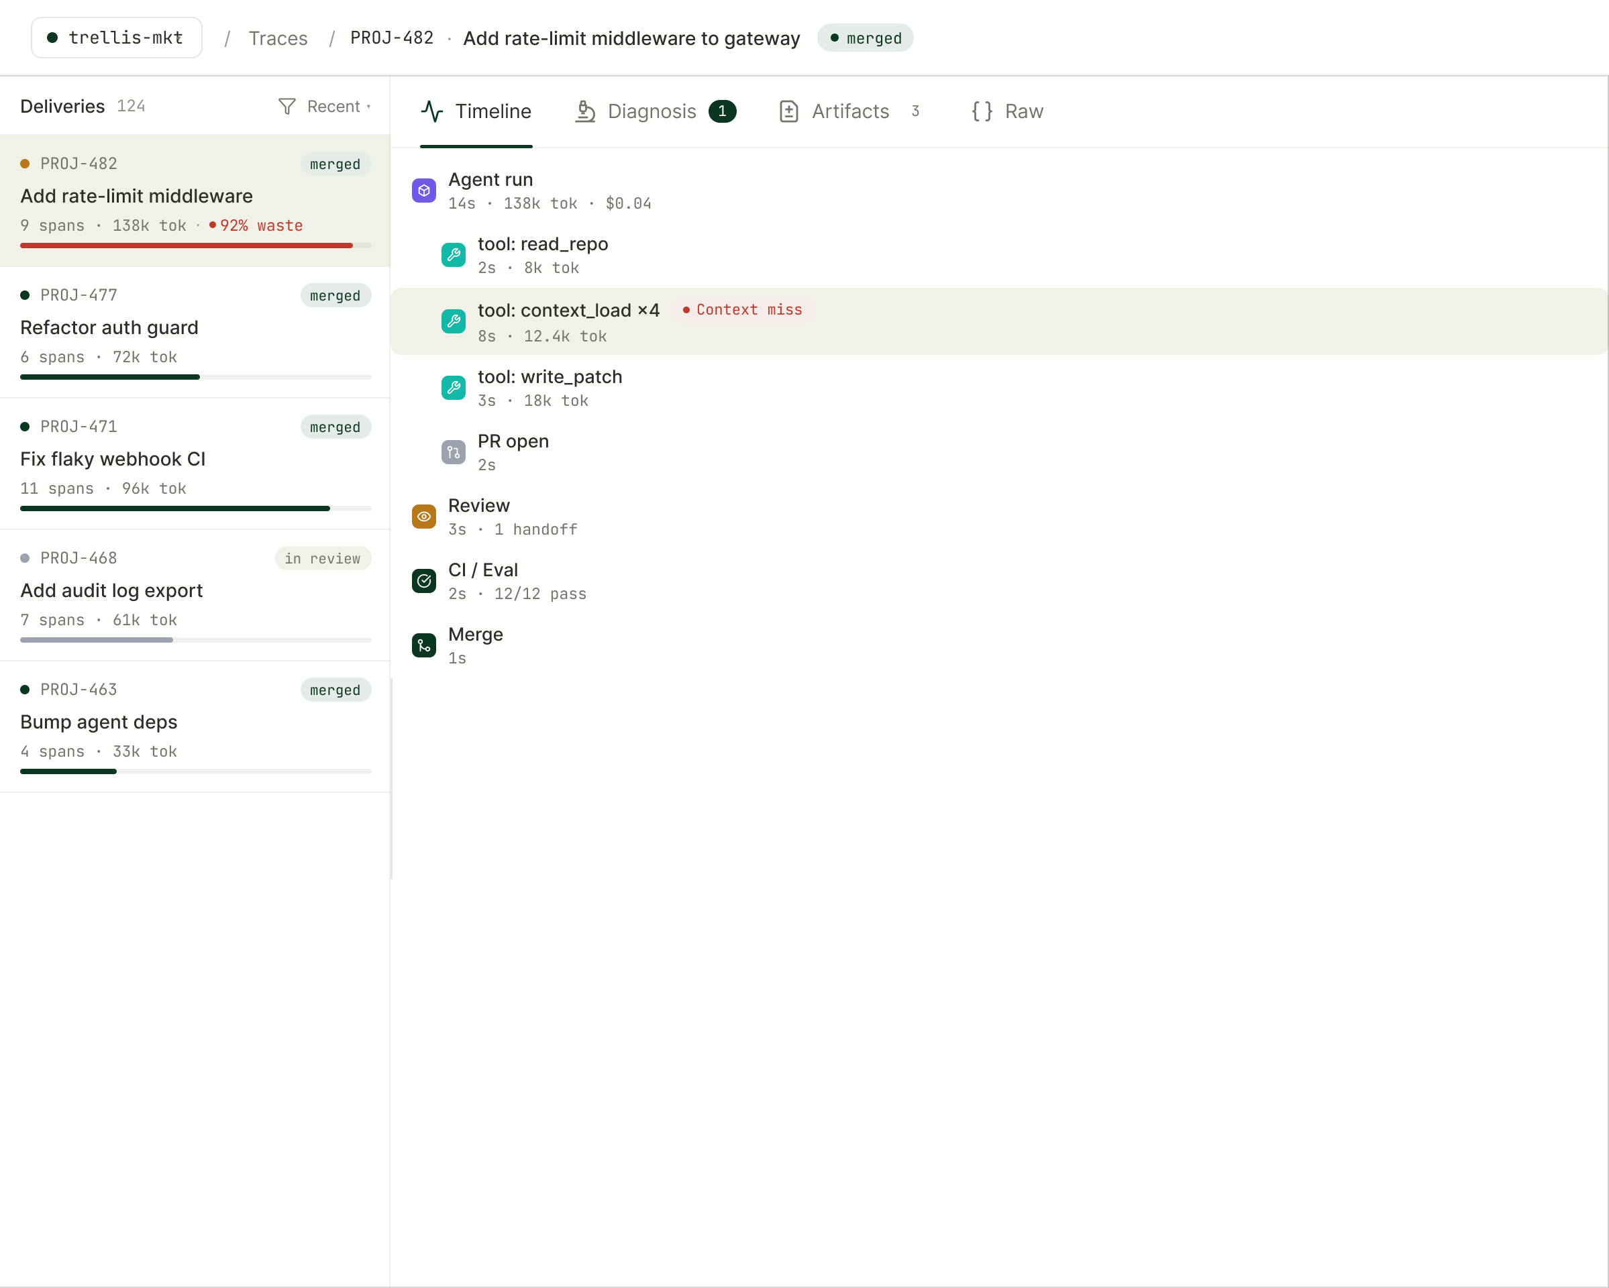The image size is (1609, 1288).
Task: Click the Raw braces icon
Action: 982,111
